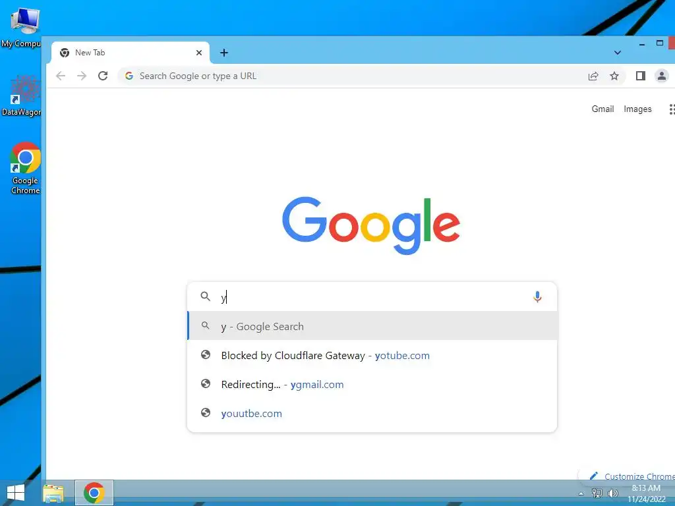The image size is (675, 506).
Task: Bookmark this tab with the star icon
Action: [614, 76]
